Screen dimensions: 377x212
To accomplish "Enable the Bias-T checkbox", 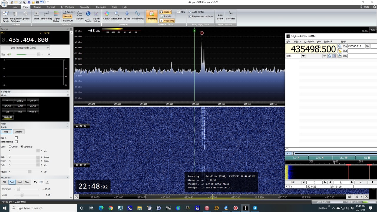I will pos(16,138).
